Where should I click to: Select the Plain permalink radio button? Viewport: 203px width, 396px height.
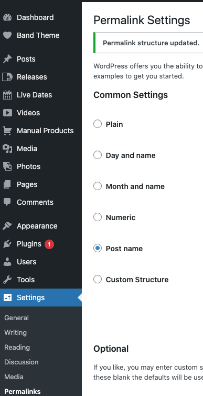(98, 124)
